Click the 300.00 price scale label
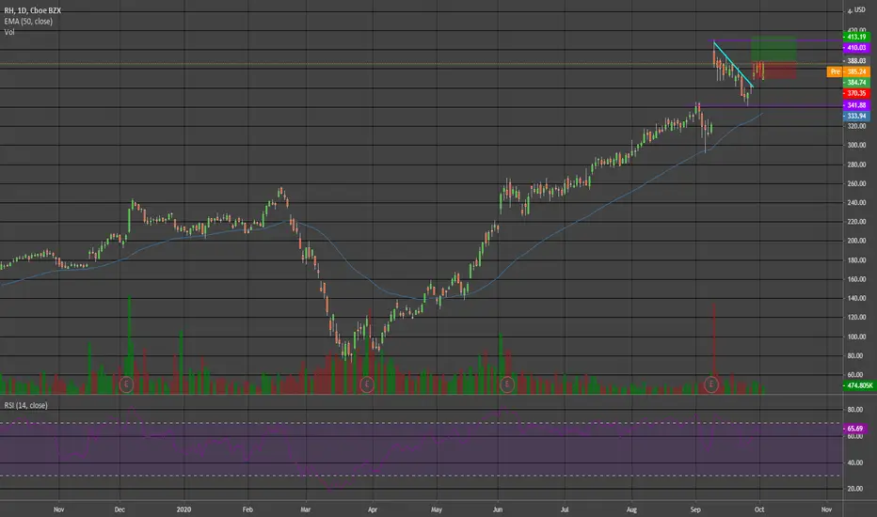This screenshot has width=877, height=517. coord(856,146)
